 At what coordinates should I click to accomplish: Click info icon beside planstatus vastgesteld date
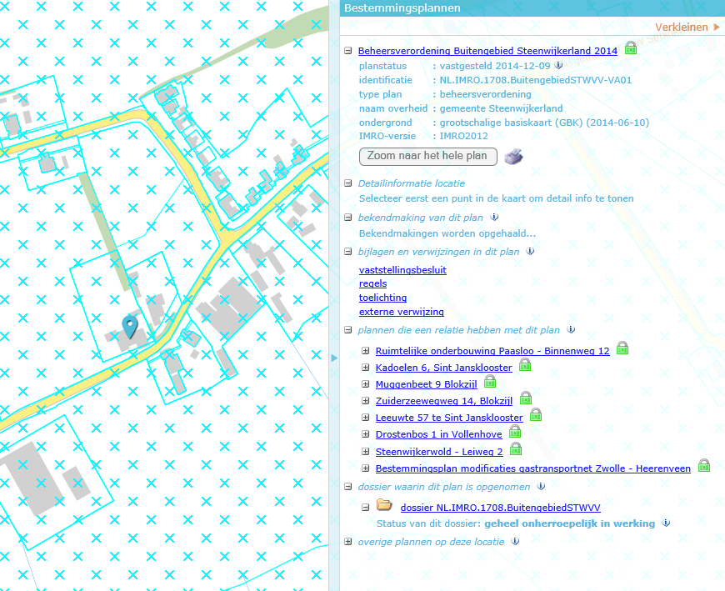(558, 65)
